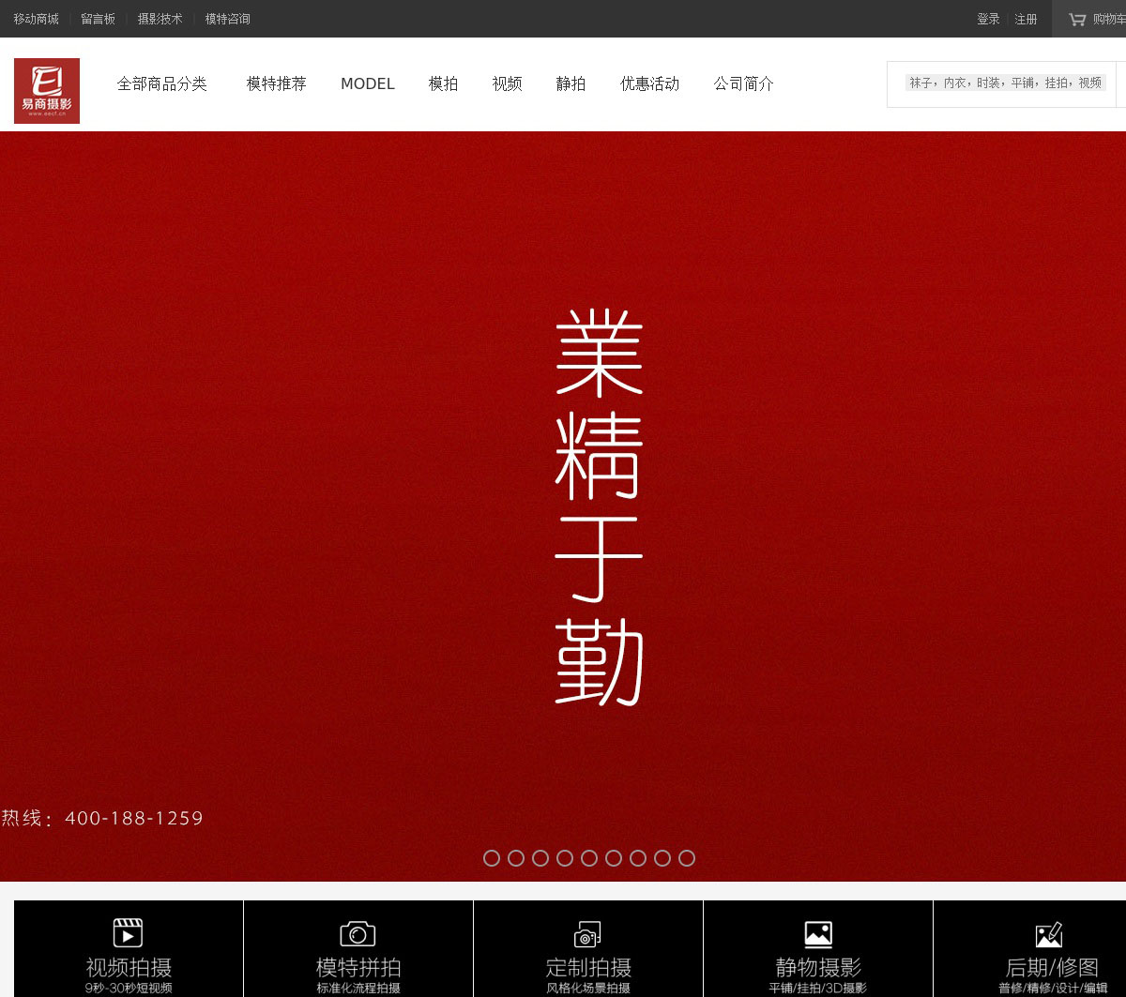Open the 公司简介 page

click(743, 83)
